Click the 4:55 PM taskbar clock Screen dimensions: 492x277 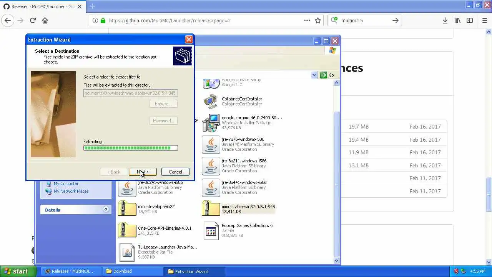click(477, 271)
